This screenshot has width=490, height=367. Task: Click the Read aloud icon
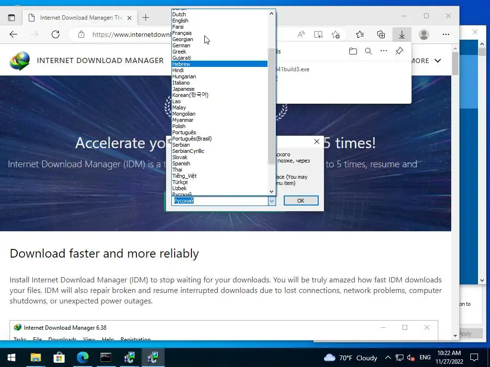pos(301,34)
